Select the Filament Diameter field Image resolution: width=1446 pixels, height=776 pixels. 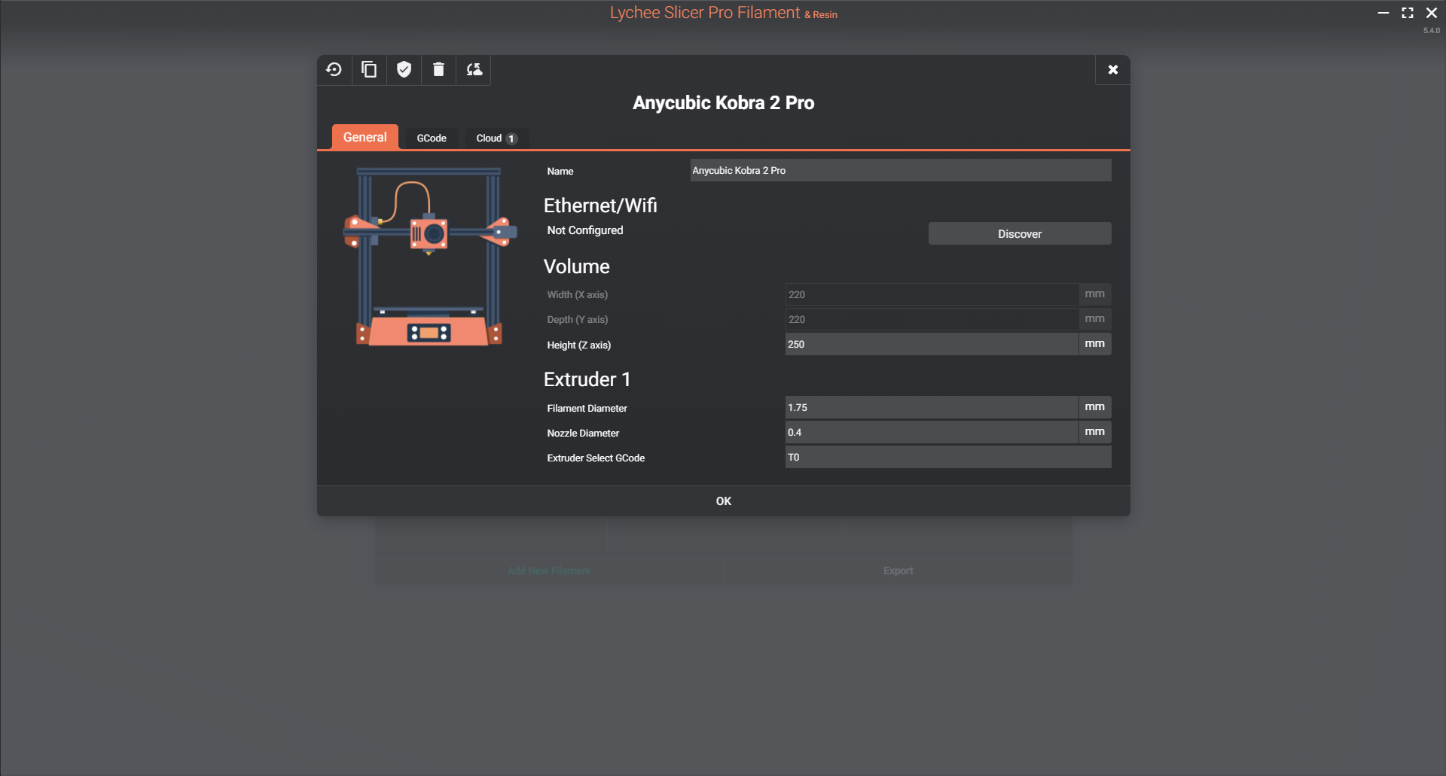[931, 407]
